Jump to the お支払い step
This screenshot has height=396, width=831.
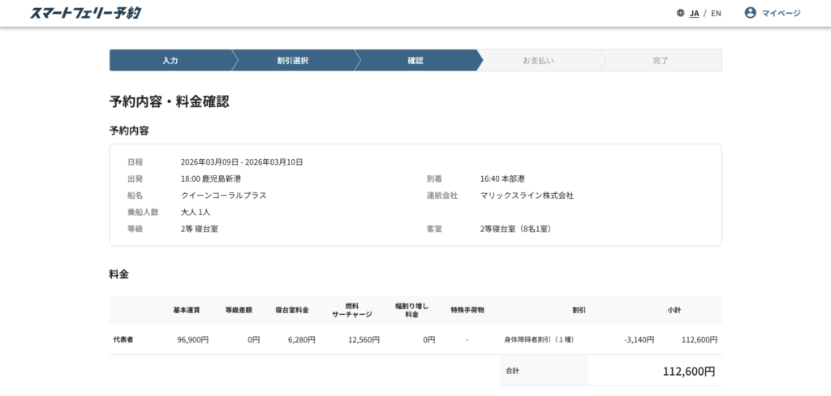click(x=538, y=61)
